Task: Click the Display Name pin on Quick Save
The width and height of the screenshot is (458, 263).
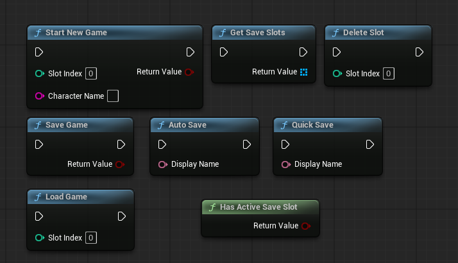Action: click(x=285, y=164)
